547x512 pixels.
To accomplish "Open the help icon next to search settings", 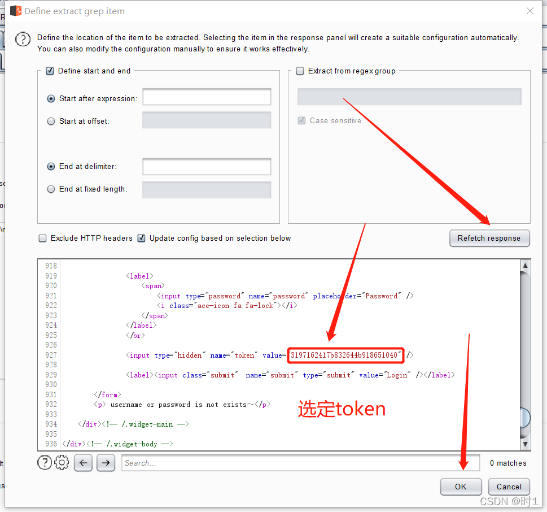I will 44,462.
